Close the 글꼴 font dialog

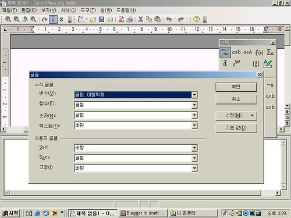[259, 74]
